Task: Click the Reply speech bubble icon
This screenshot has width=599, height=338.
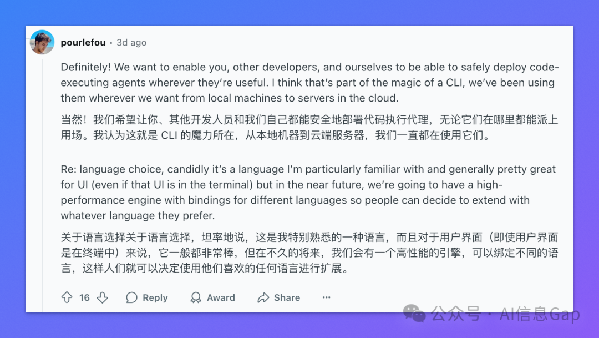Action: point(131,297)
